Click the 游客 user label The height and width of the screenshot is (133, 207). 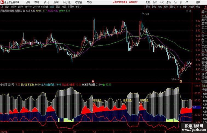(198, 2)
